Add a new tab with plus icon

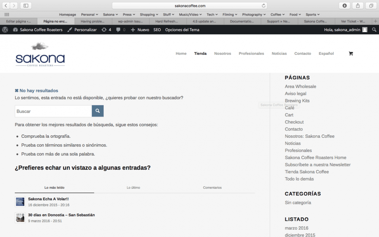(375, 21)
